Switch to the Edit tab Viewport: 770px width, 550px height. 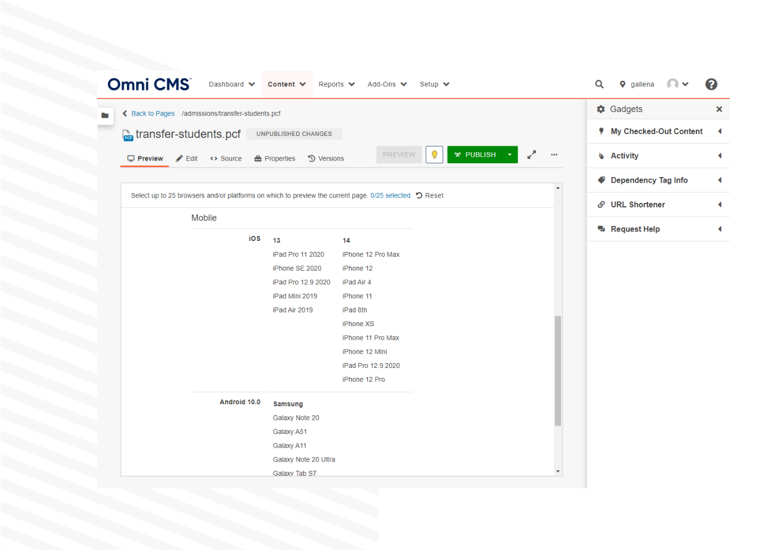[186, 158]
